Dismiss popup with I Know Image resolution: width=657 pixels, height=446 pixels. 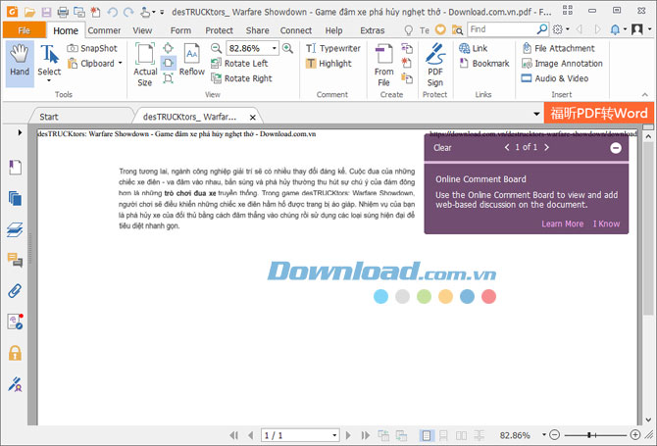click(x=606, y=223)
